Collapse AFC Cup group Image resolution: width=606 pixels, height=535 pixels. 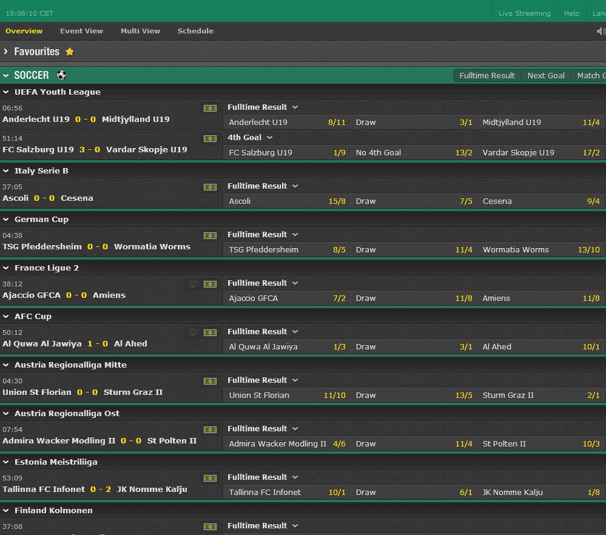pos(6,316)
